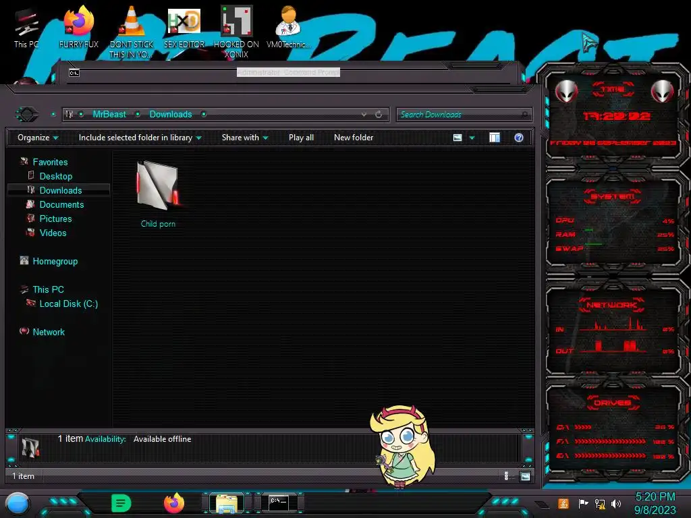Toggle the preview pane button
The width and height of the screenshot is (691, 518).
pos(495,138)
